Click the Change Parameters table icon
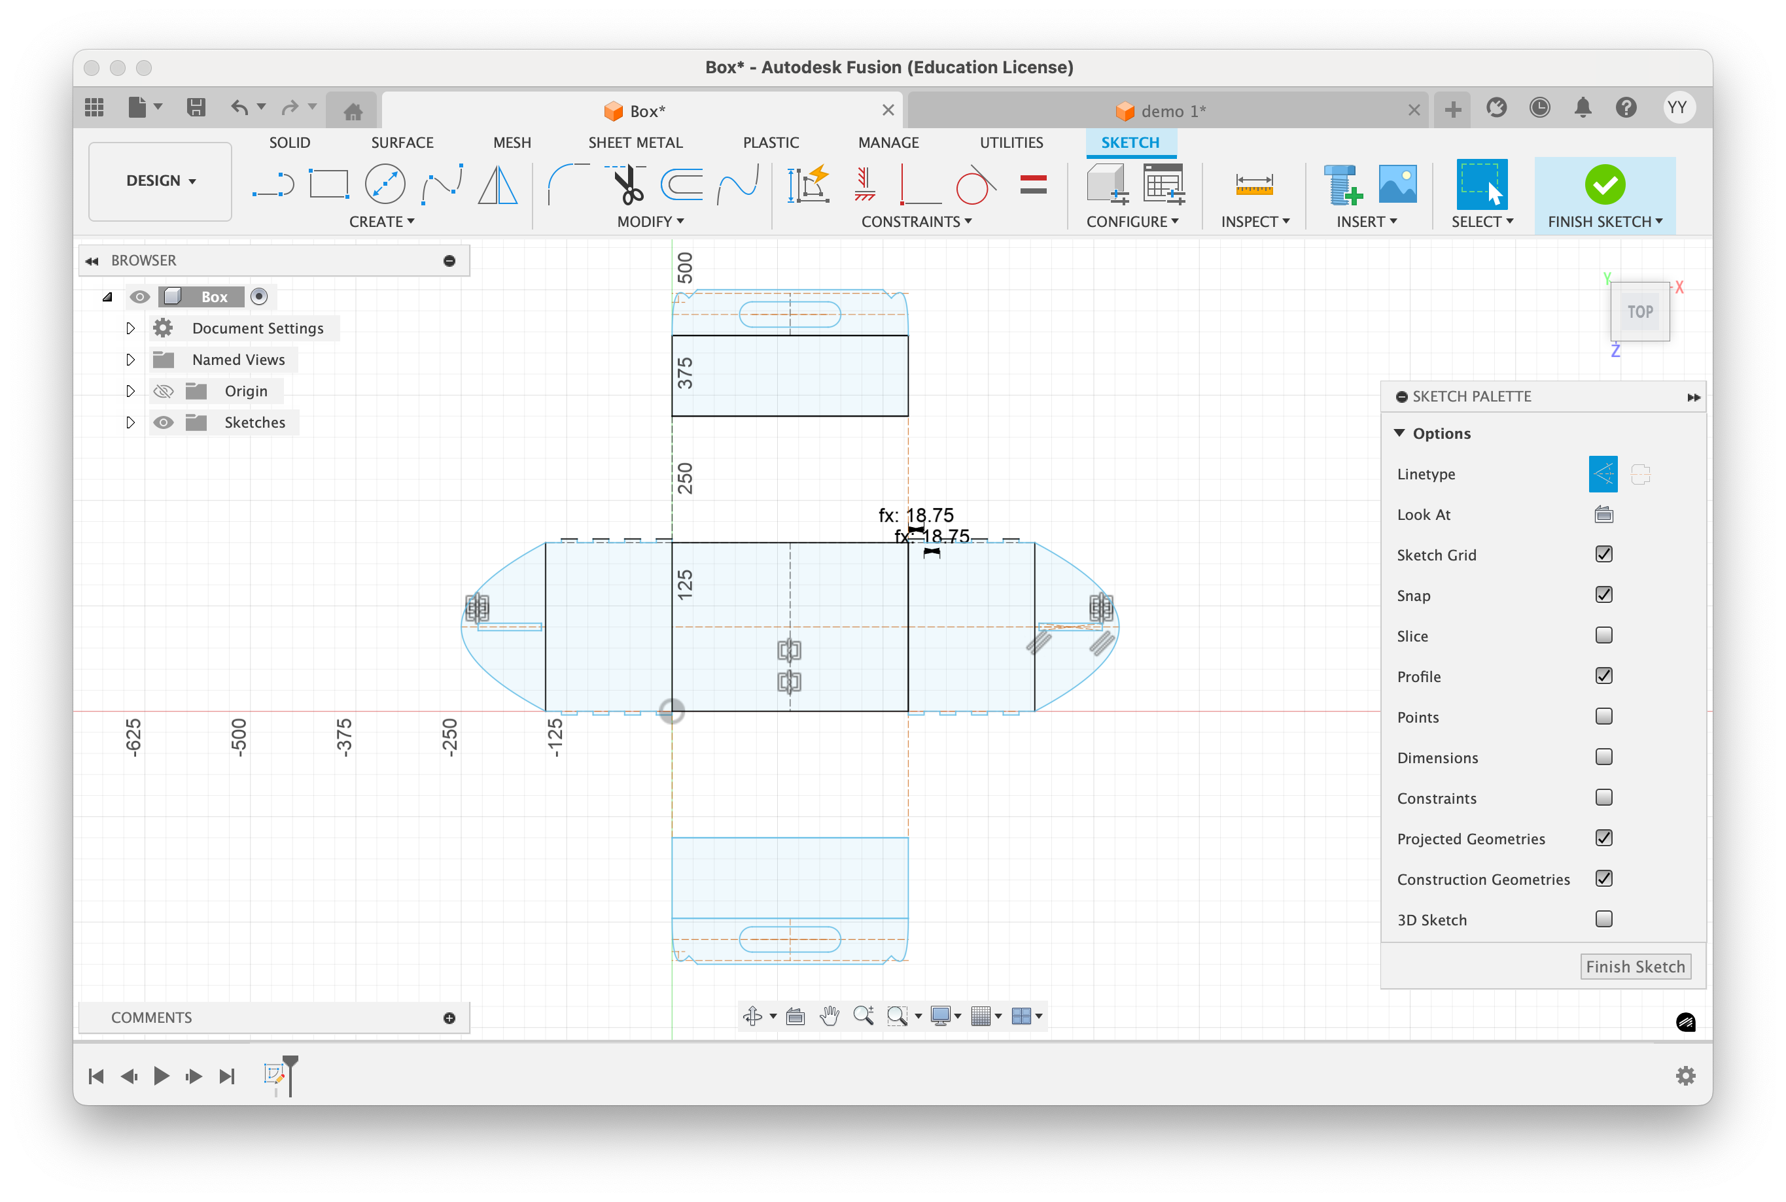Screen dimensions: 1786x1202 (x=1163, y=184)
